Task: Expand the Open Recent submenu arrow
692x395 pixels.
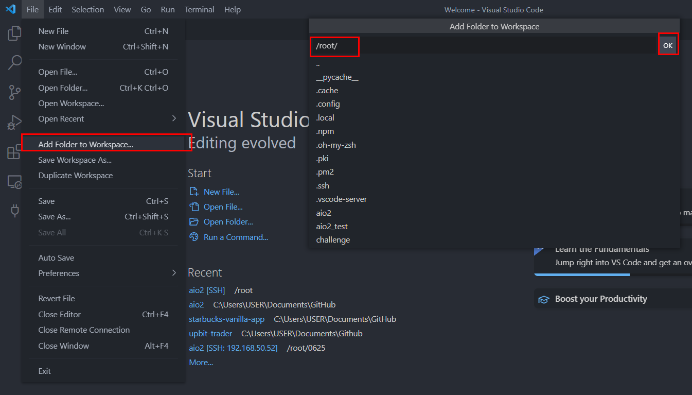Action: (174, 118)
